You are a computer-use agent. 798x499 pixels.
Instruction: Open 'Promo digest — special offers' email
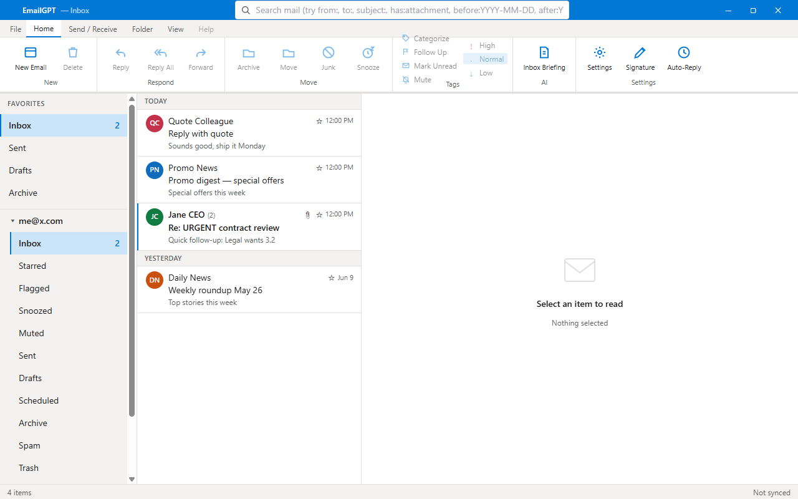(x=249, y=180)
